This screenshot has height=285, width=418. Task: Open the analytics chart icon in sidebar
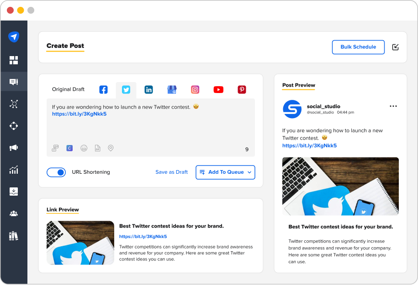point(14,170)
